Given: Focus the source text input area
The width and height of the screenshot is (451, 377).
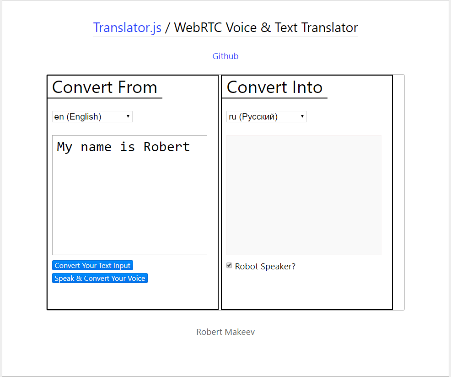Looking at the screenshot, I should (129, 206).
